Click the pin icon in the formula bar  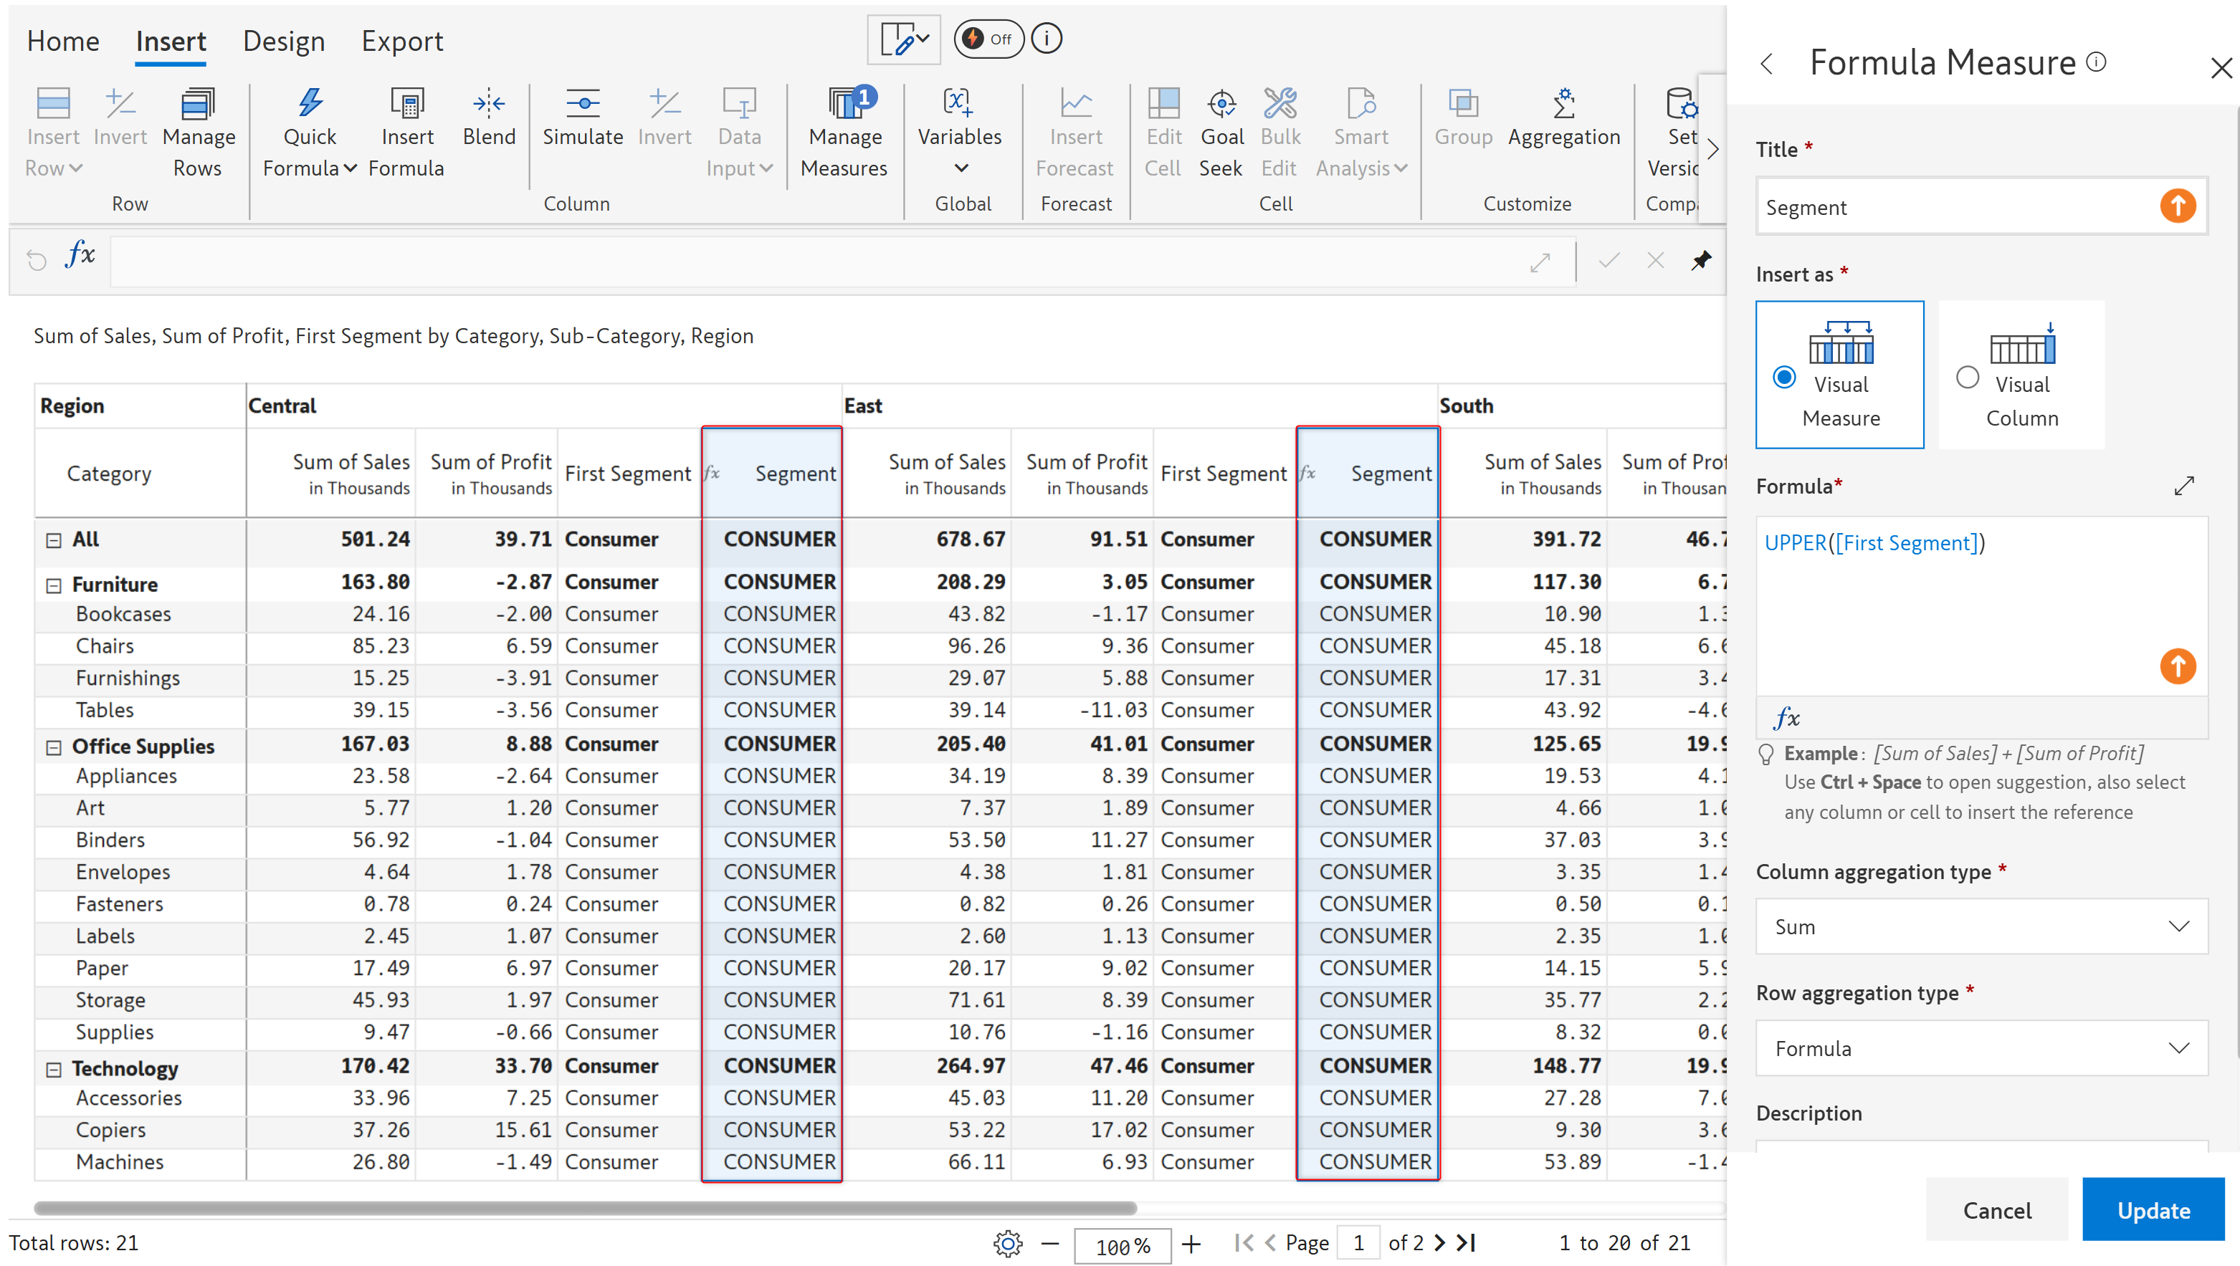tap(1701, 260)
